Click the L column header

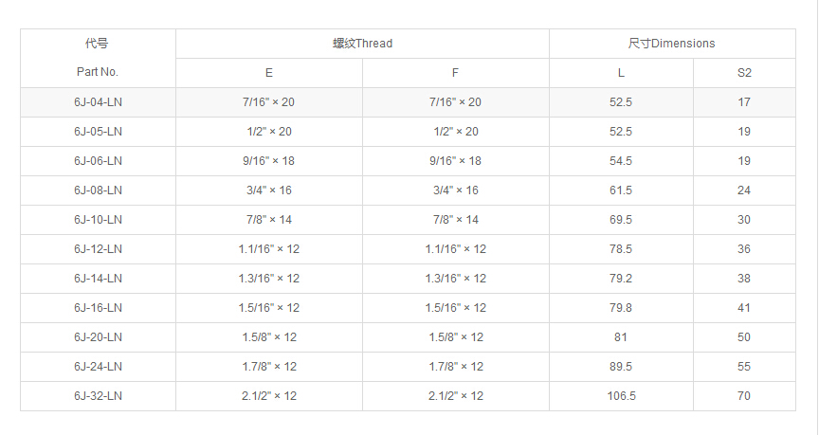[621, 73]
